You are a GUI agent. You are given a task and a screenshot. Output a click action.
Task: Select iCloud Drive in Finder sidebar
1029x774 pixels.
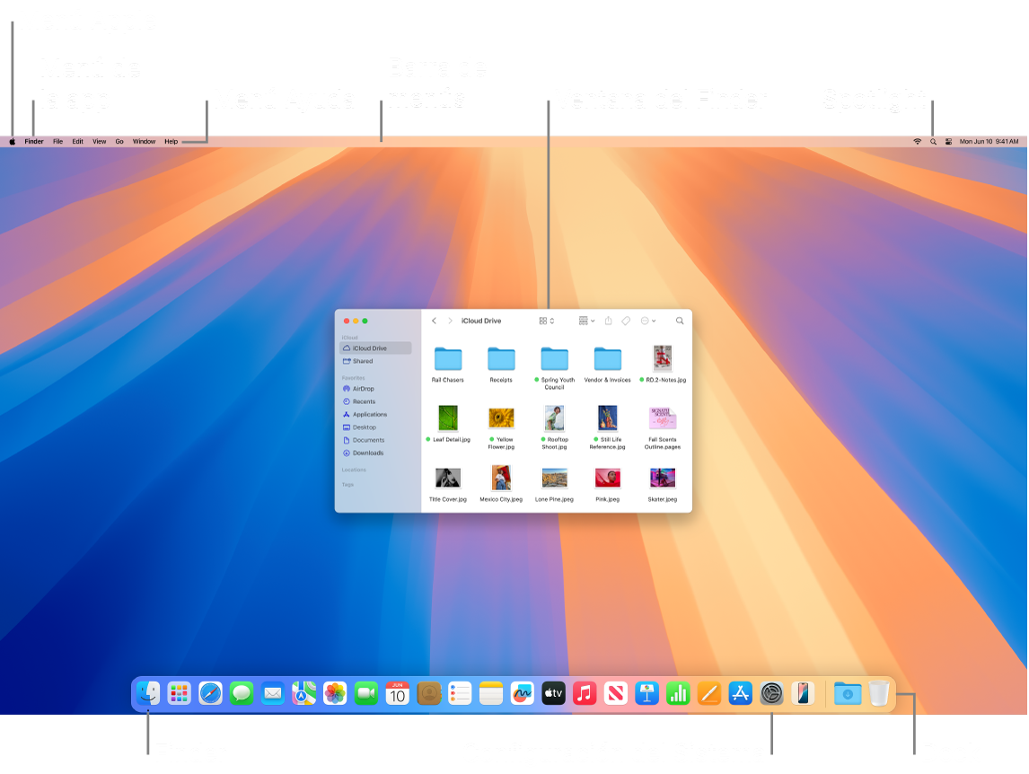coord(375,347)
